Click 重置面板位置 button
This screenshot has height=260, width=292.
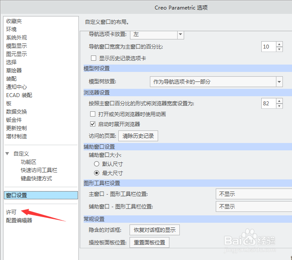[x=149, y=242]
